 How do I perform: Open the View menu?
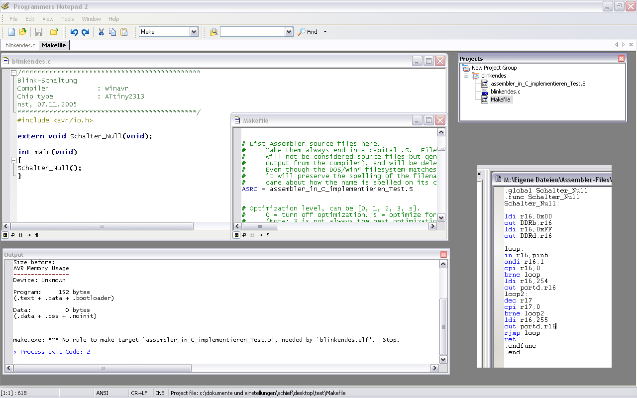[48, 19]
